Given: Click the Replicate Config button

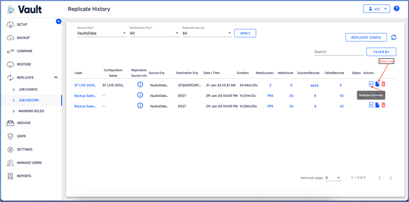Looking at the screenshot, I should [366, 38].
